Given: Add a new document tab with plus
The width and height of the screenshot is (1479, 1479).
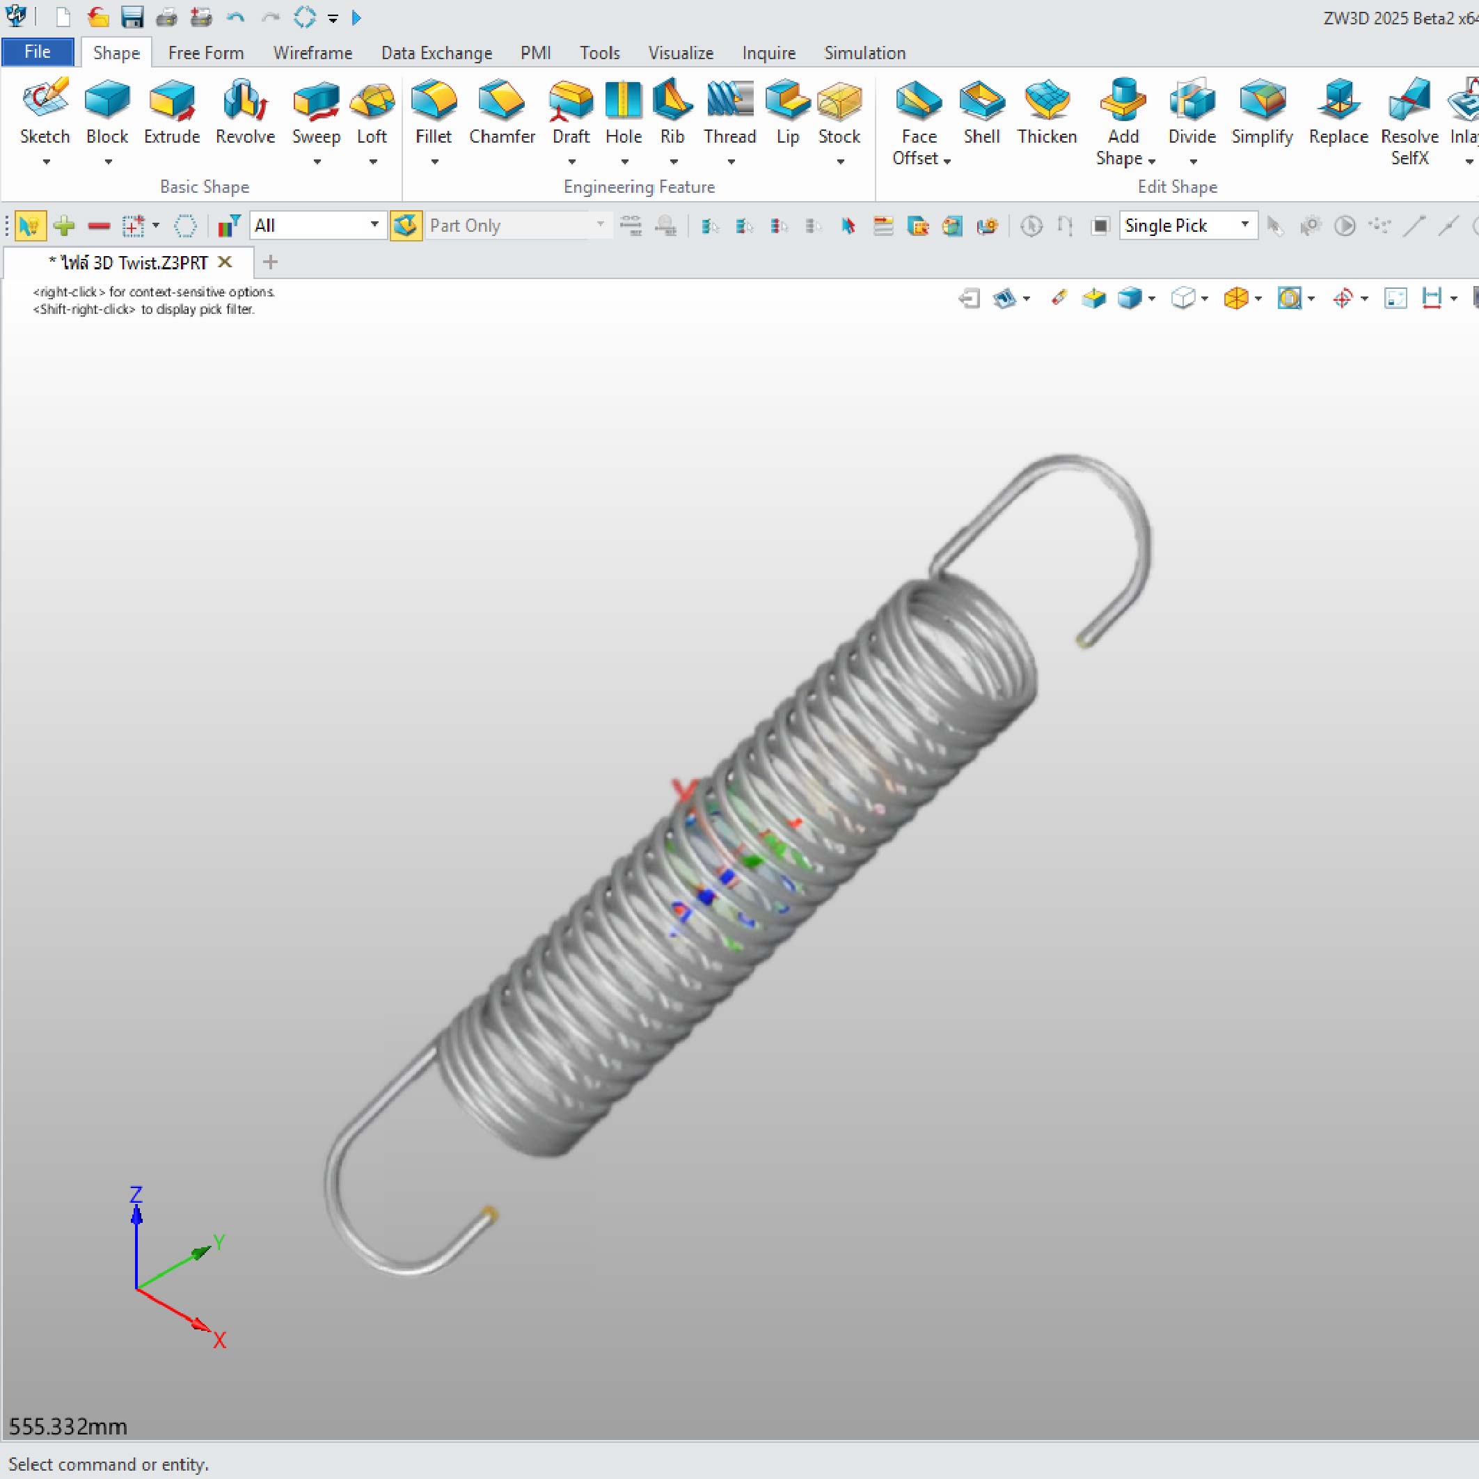Looking at the screenshot, I should tap(269, 262).
